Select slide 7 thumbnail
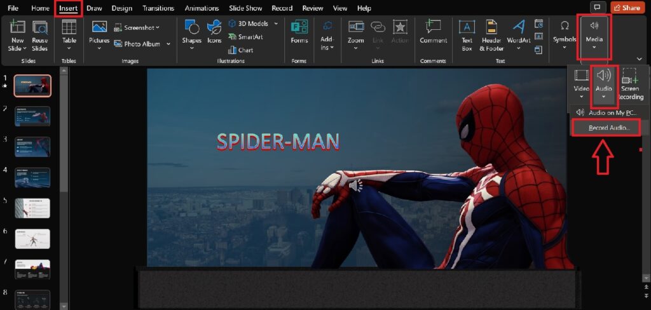 tap(32, 269)
